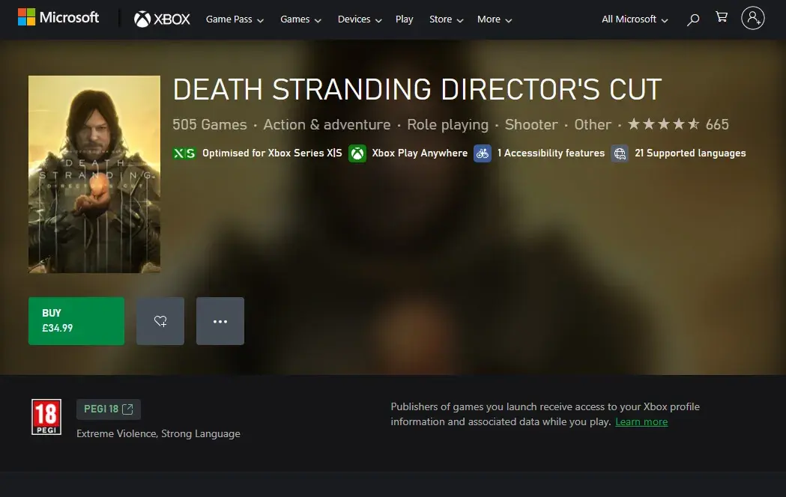786x497 pixels.
Task: Expand the Devices dropdown menu
Action: click(x=360, y=19)
